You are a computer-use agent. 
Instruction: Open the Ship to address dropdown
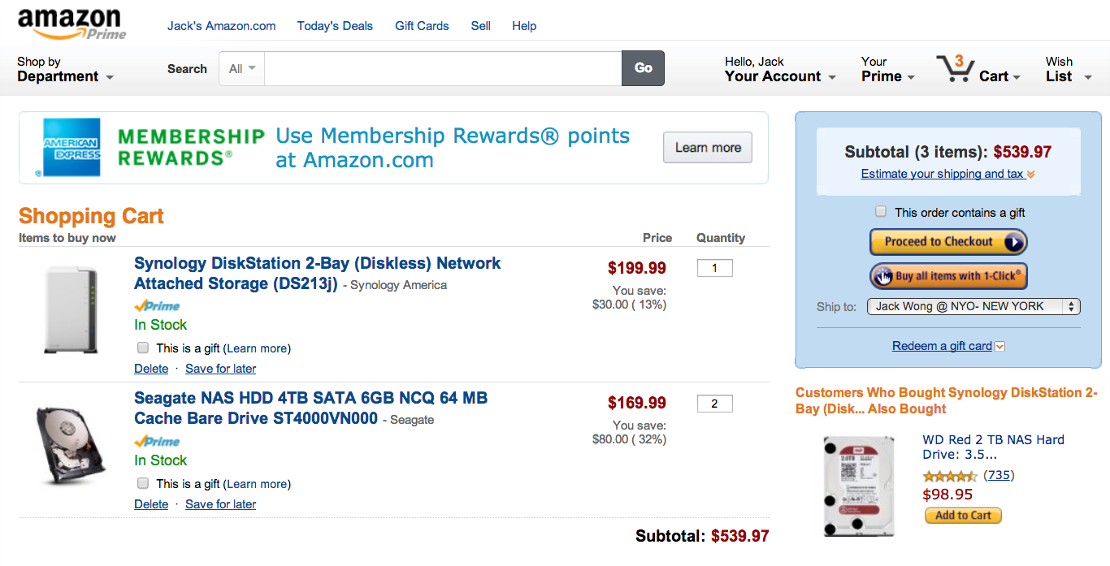click(973, 306)
